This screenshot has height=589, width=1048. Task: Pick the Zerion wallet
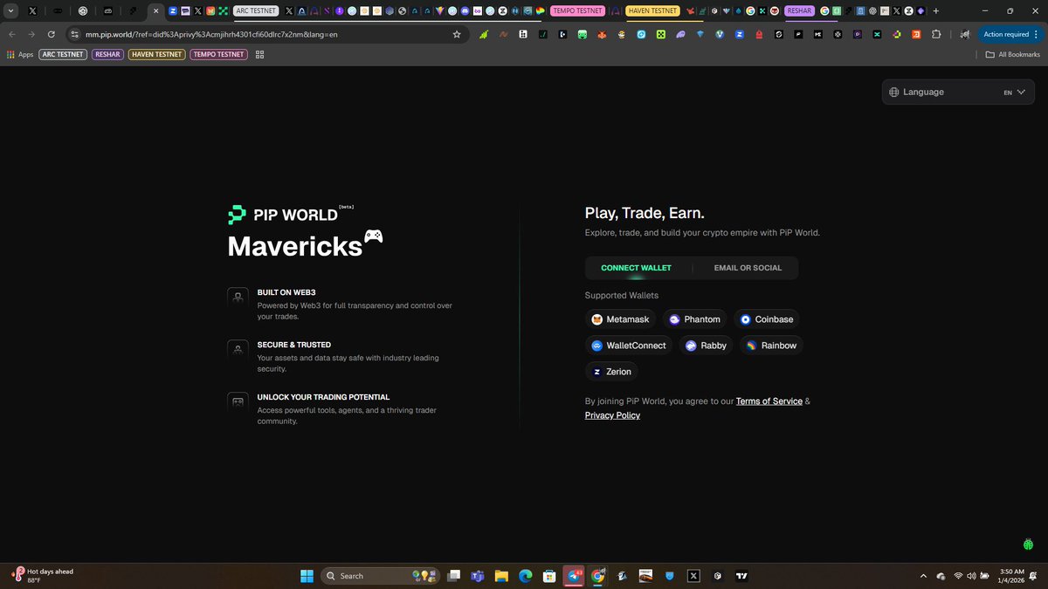click(x=611, y=372)
